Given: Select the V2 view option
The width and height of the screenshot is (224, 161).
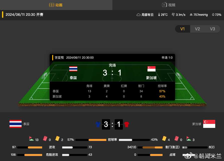Looking at the screenshot, I should (x=197, y=29).
